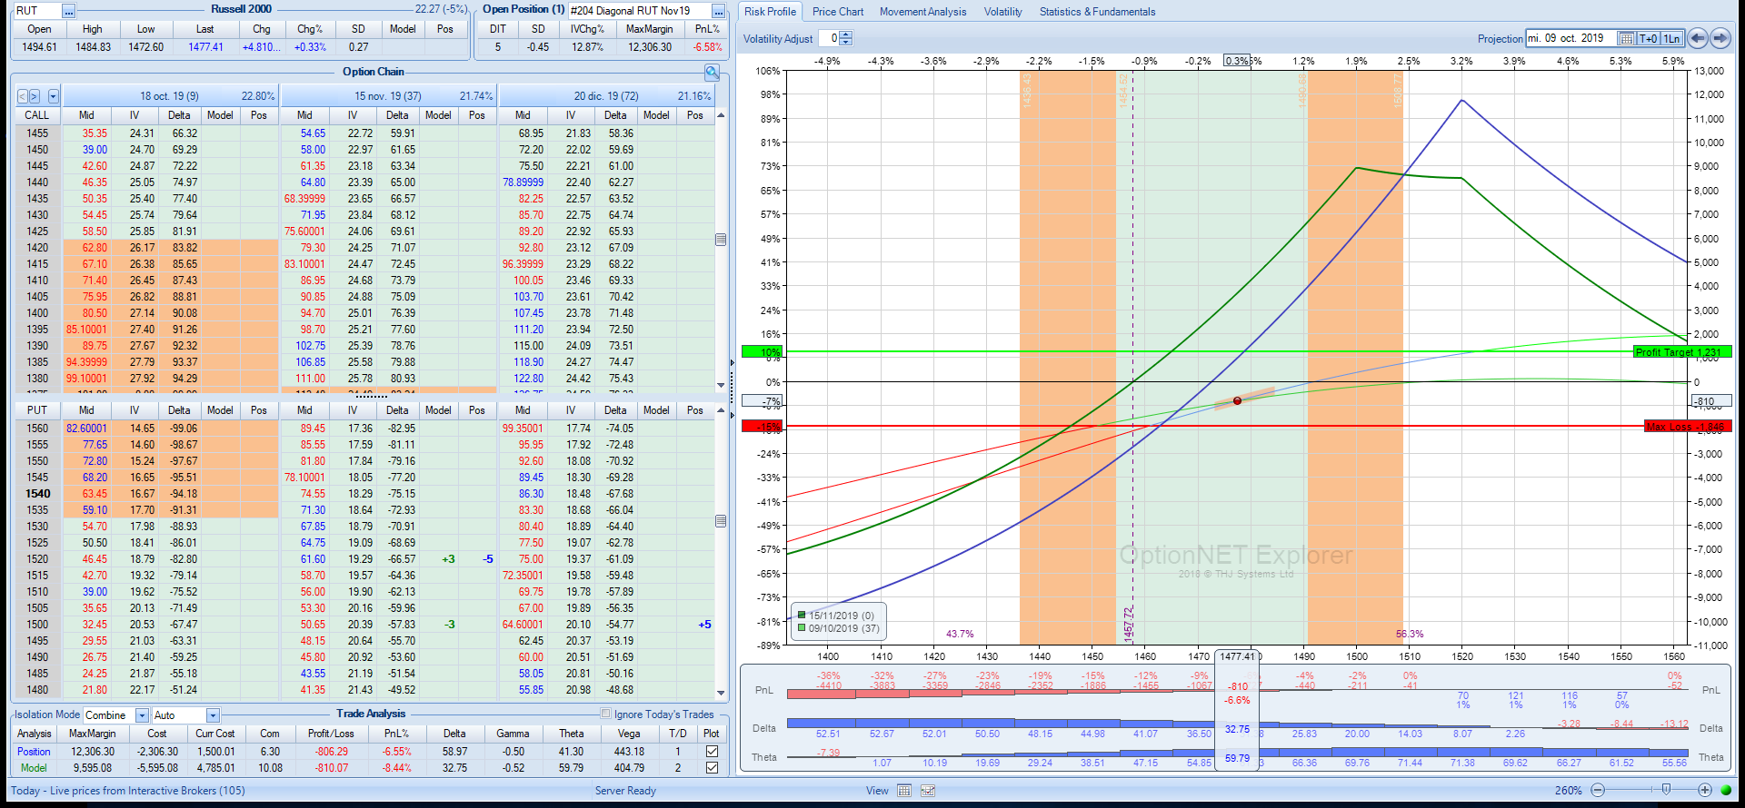The image size is (1745, 808).
Task: Open the Auto dropdown next to Combine
Action: tap(213, 715)
